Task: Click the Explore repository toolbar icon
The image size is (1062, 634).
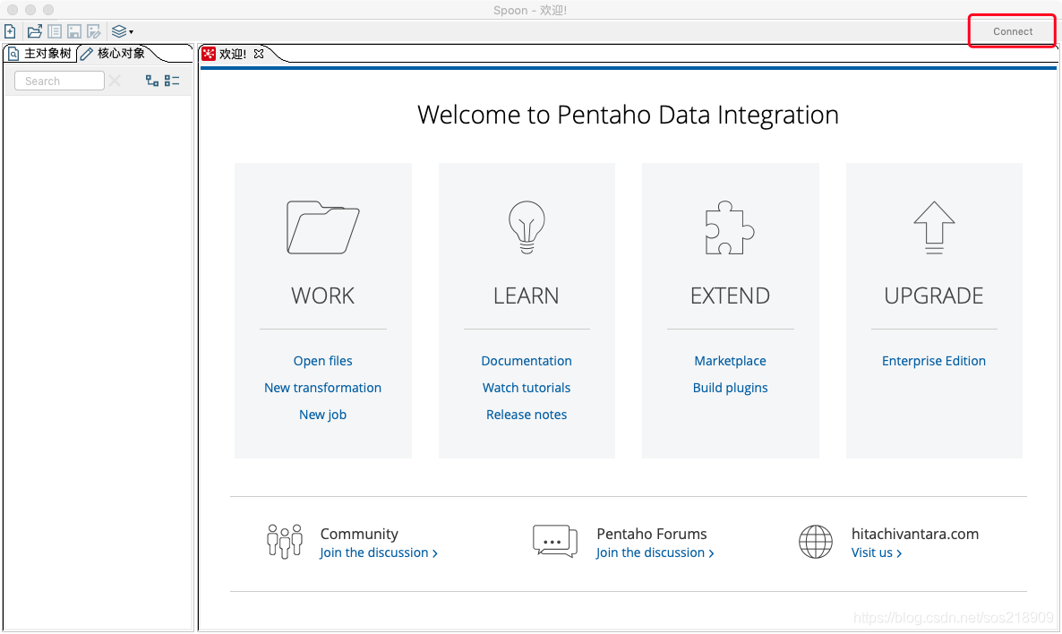Action: click(55, 31)
